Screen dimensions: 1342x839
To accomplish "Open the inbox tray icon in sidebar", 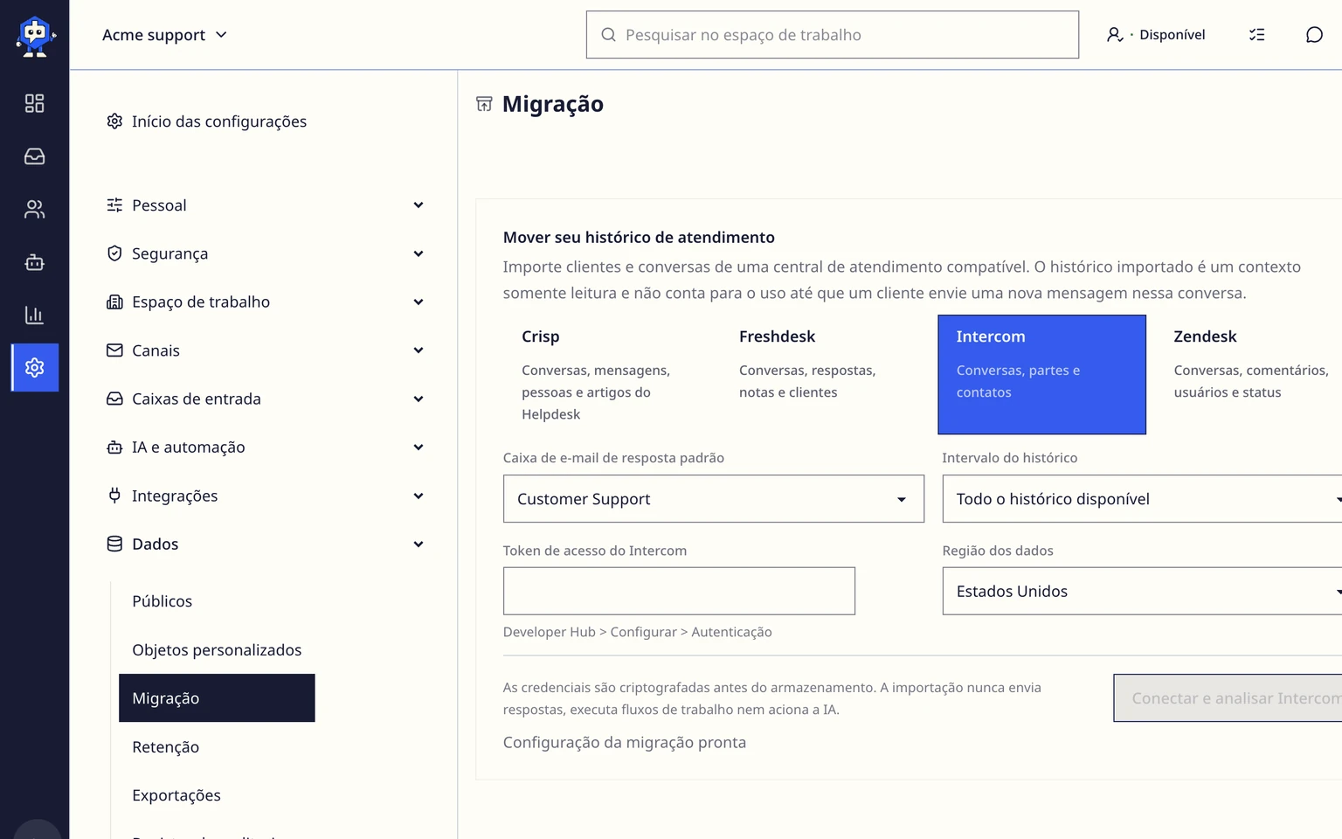I will point(34,156).
